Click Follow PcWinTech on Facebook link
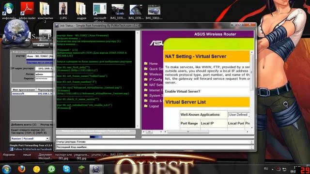Image resolution: width=310 pixels, height=174 pixels. point(33,149)
